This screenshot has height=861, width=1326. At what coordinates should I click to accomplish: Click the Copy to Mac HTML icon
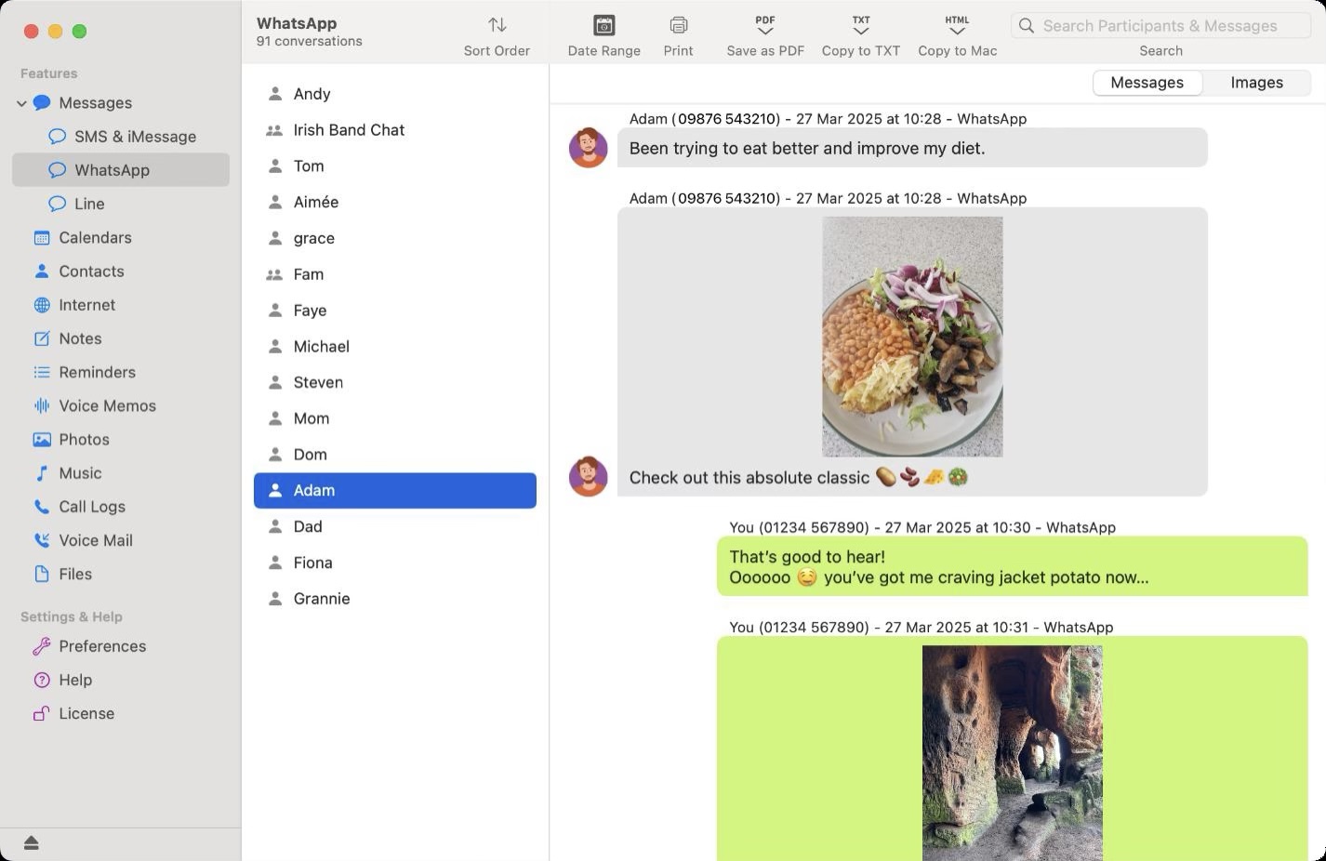point(957,20)
